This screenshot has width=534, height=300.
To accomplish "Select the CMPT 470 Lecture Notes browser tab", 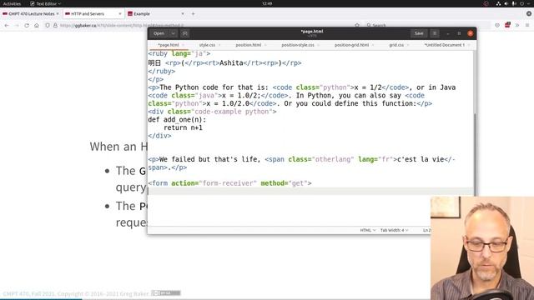I will (x=32, y=14).
